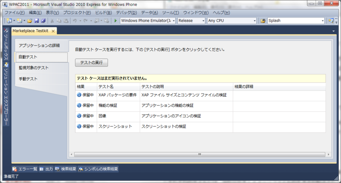Click the Redo arrow icon

click(x=86, y=20)
